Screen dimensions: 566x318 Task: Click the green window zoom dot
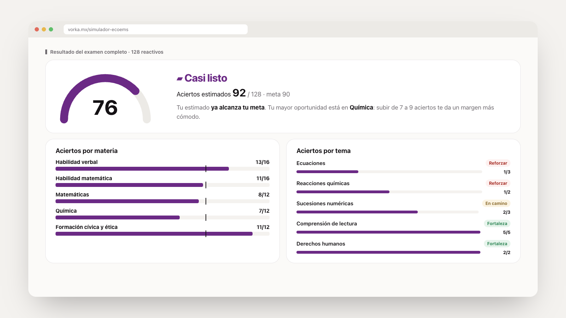click(51, 29)
